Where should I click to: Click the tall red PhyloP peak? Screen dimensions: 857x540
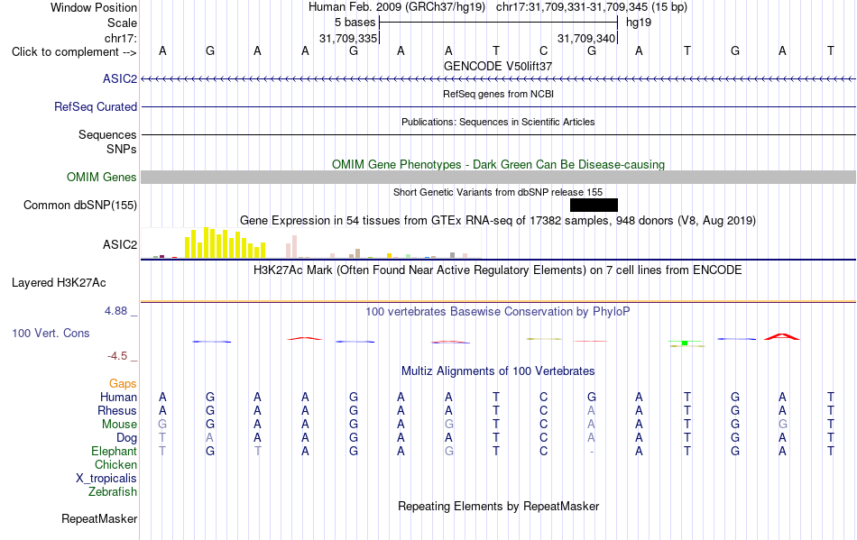pos(781,336)
